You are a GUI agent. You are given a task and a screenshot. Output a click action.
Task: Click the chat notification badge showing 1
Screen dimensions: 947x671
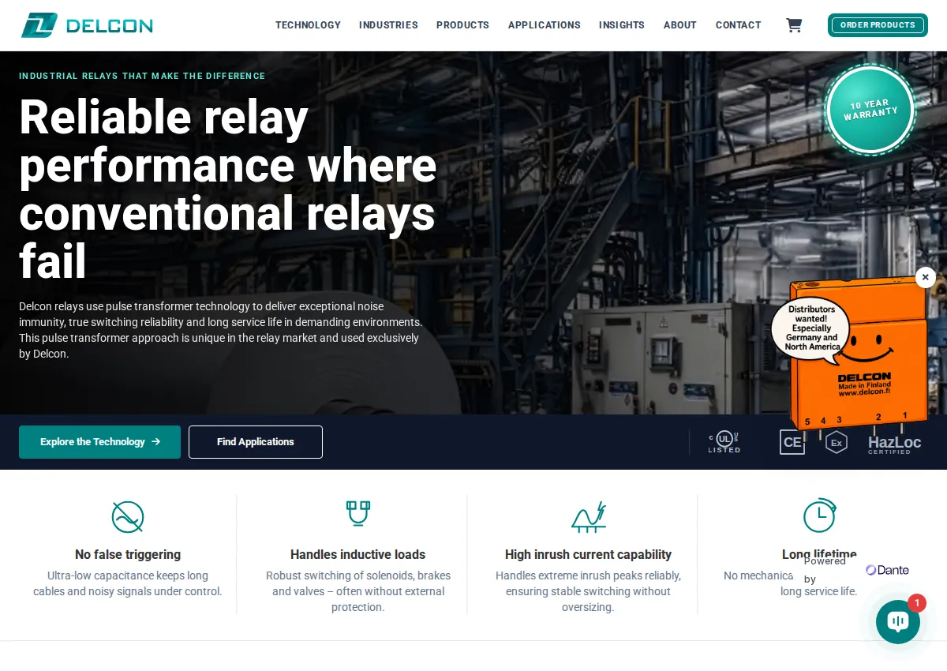(916, 603)
